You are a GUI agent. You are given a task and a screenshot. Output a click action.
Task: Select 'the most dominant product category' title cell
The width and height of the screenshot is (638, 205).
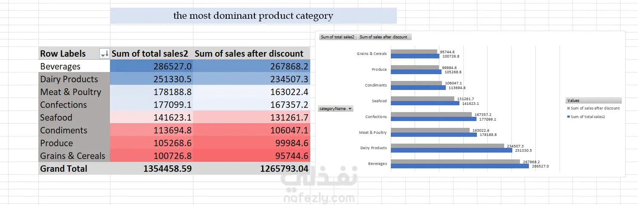click(x=253, y=16)
